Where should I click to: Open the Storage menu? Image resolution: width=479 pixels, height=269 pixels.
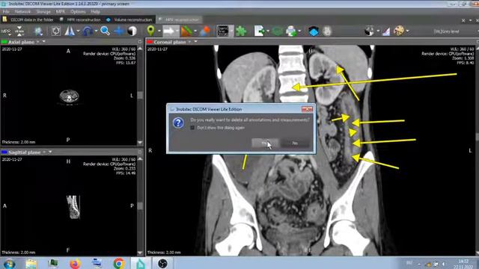(43, 12)
